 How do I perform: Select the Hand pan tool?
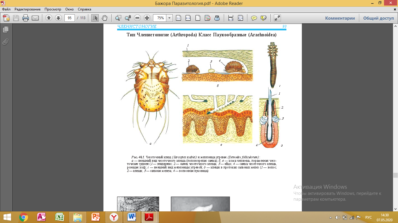pyautogui.click(x=104, y=18)
